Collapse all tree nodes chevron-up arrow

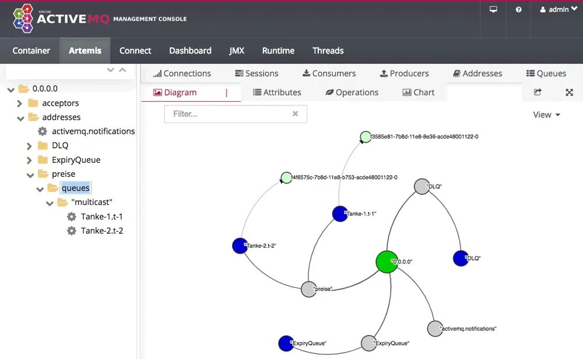click(122, 70)
